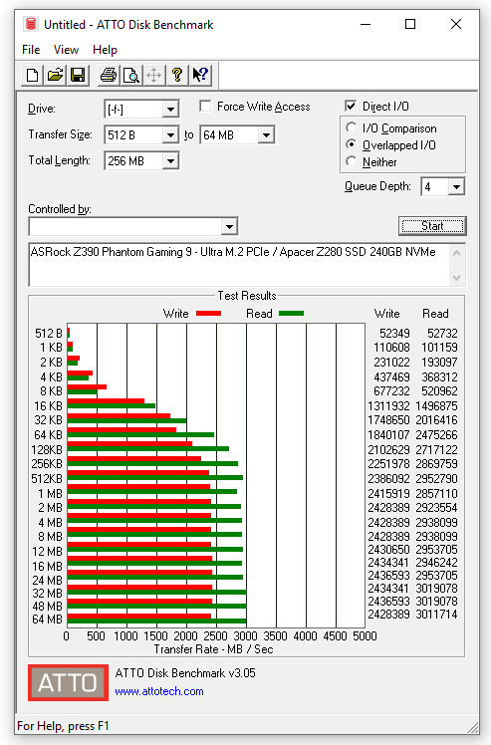Click the Start button
Screen dimensions: 491x745
[x=432, y=226]
